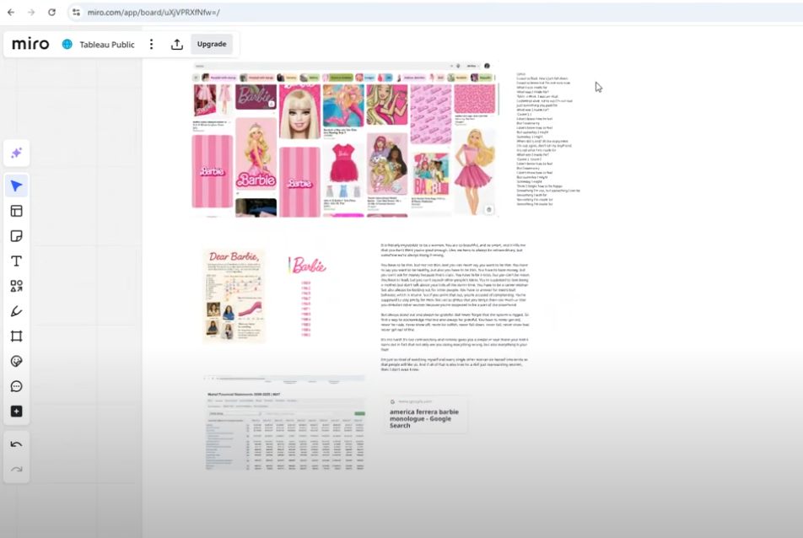Screen dimensions: 803x538
Task: Reload the page with the refresh icon
Action: click(x=51, y=13)
